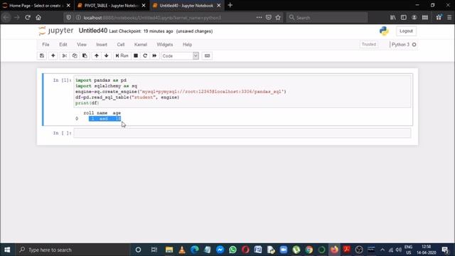Go back in the browser
Viewport: 455px width, 256px height.
[x=6, y=17]
